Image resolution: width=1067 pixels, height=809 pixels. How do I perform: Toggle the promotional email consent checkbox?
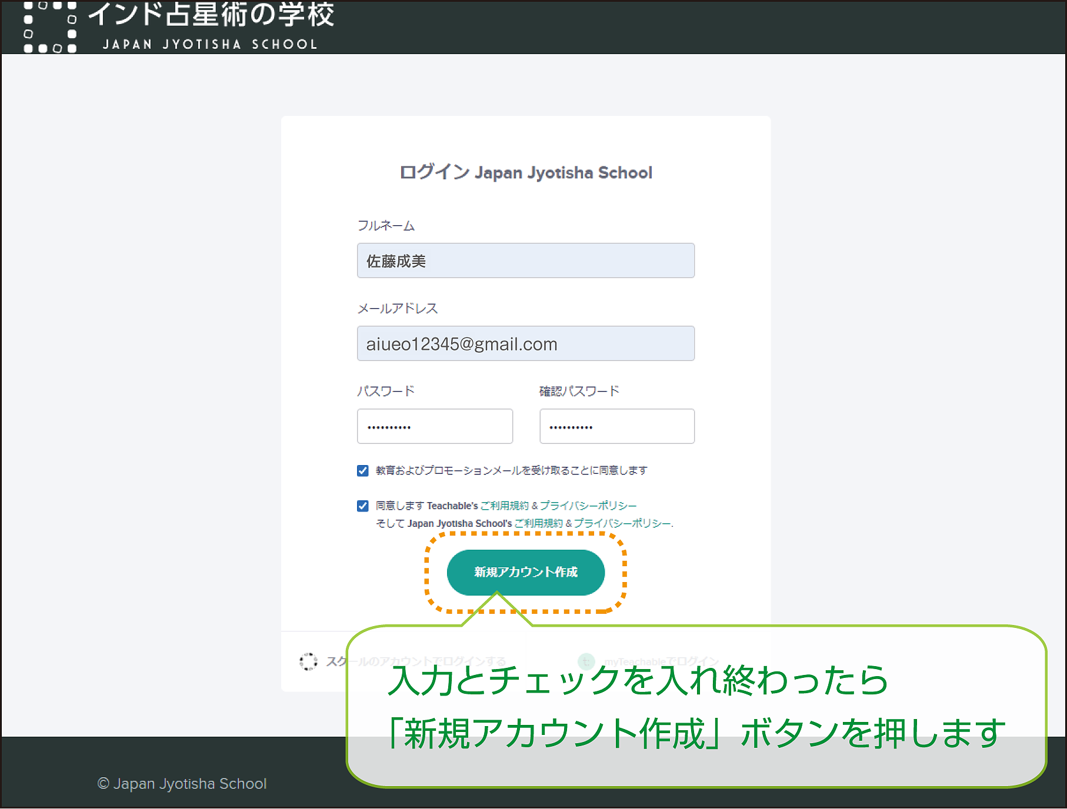point(363,470)
